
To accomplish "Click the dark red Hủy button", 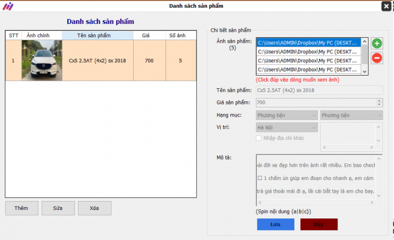I will point(318,224).
